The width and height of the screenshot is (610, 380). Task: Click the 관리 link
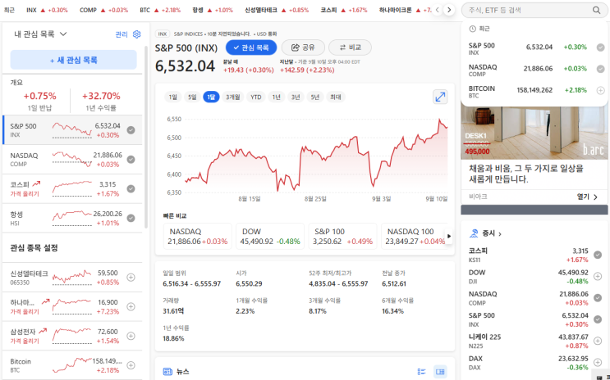click(x=122, y=34)
